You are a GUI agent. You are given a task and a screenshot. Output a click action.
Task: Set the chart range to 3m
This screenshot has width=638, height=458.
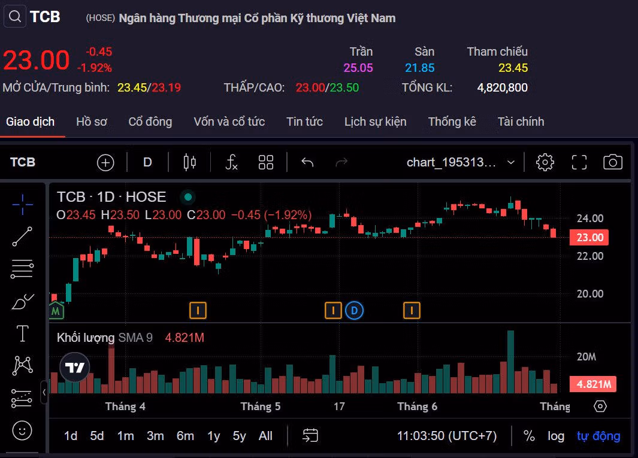pyautogui.click(x=155, y=436)
